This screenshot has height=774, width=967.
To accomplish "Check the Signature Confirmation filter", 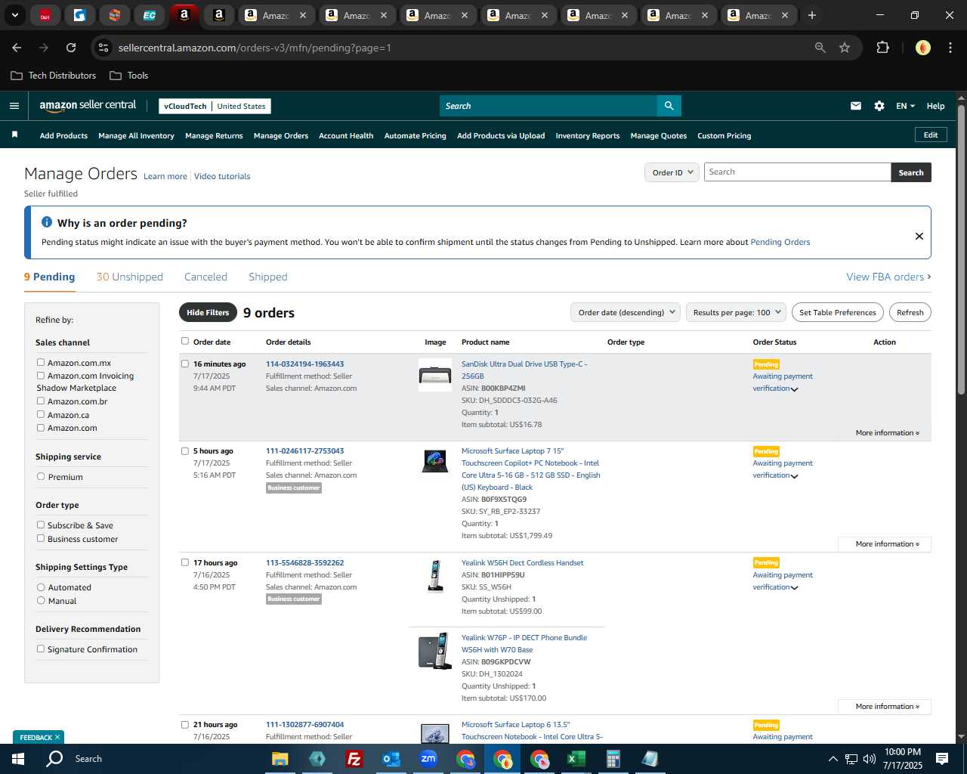I will click(41, 649).
